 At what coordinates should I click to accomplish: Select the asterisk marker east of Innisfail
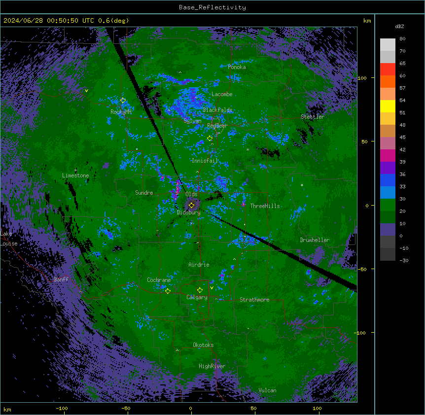[248, 149]
